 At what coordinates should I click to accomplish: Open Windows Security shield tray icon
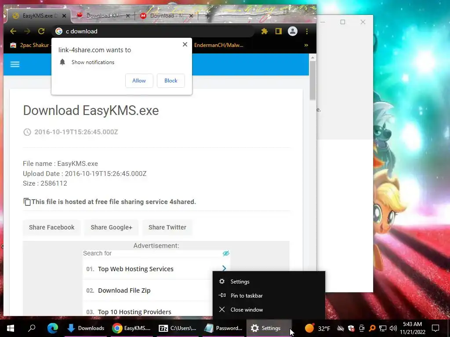click(x=351, y=328)
